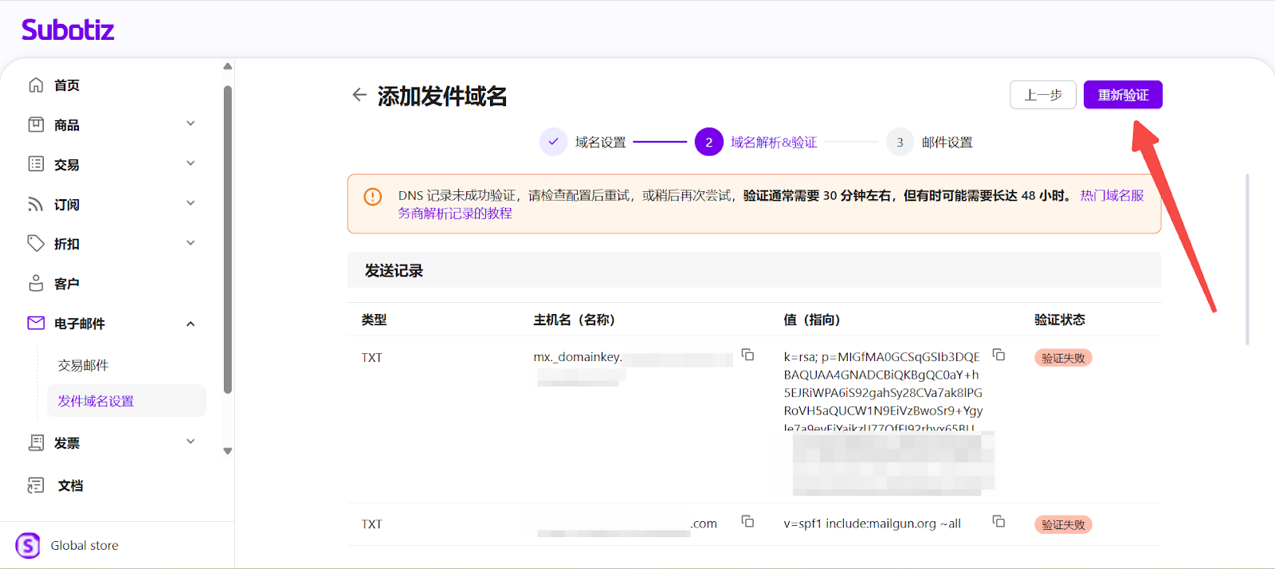1275x569 pixels.
Task: Click the 上一步 button
Action: click(x=1043, y=95)
